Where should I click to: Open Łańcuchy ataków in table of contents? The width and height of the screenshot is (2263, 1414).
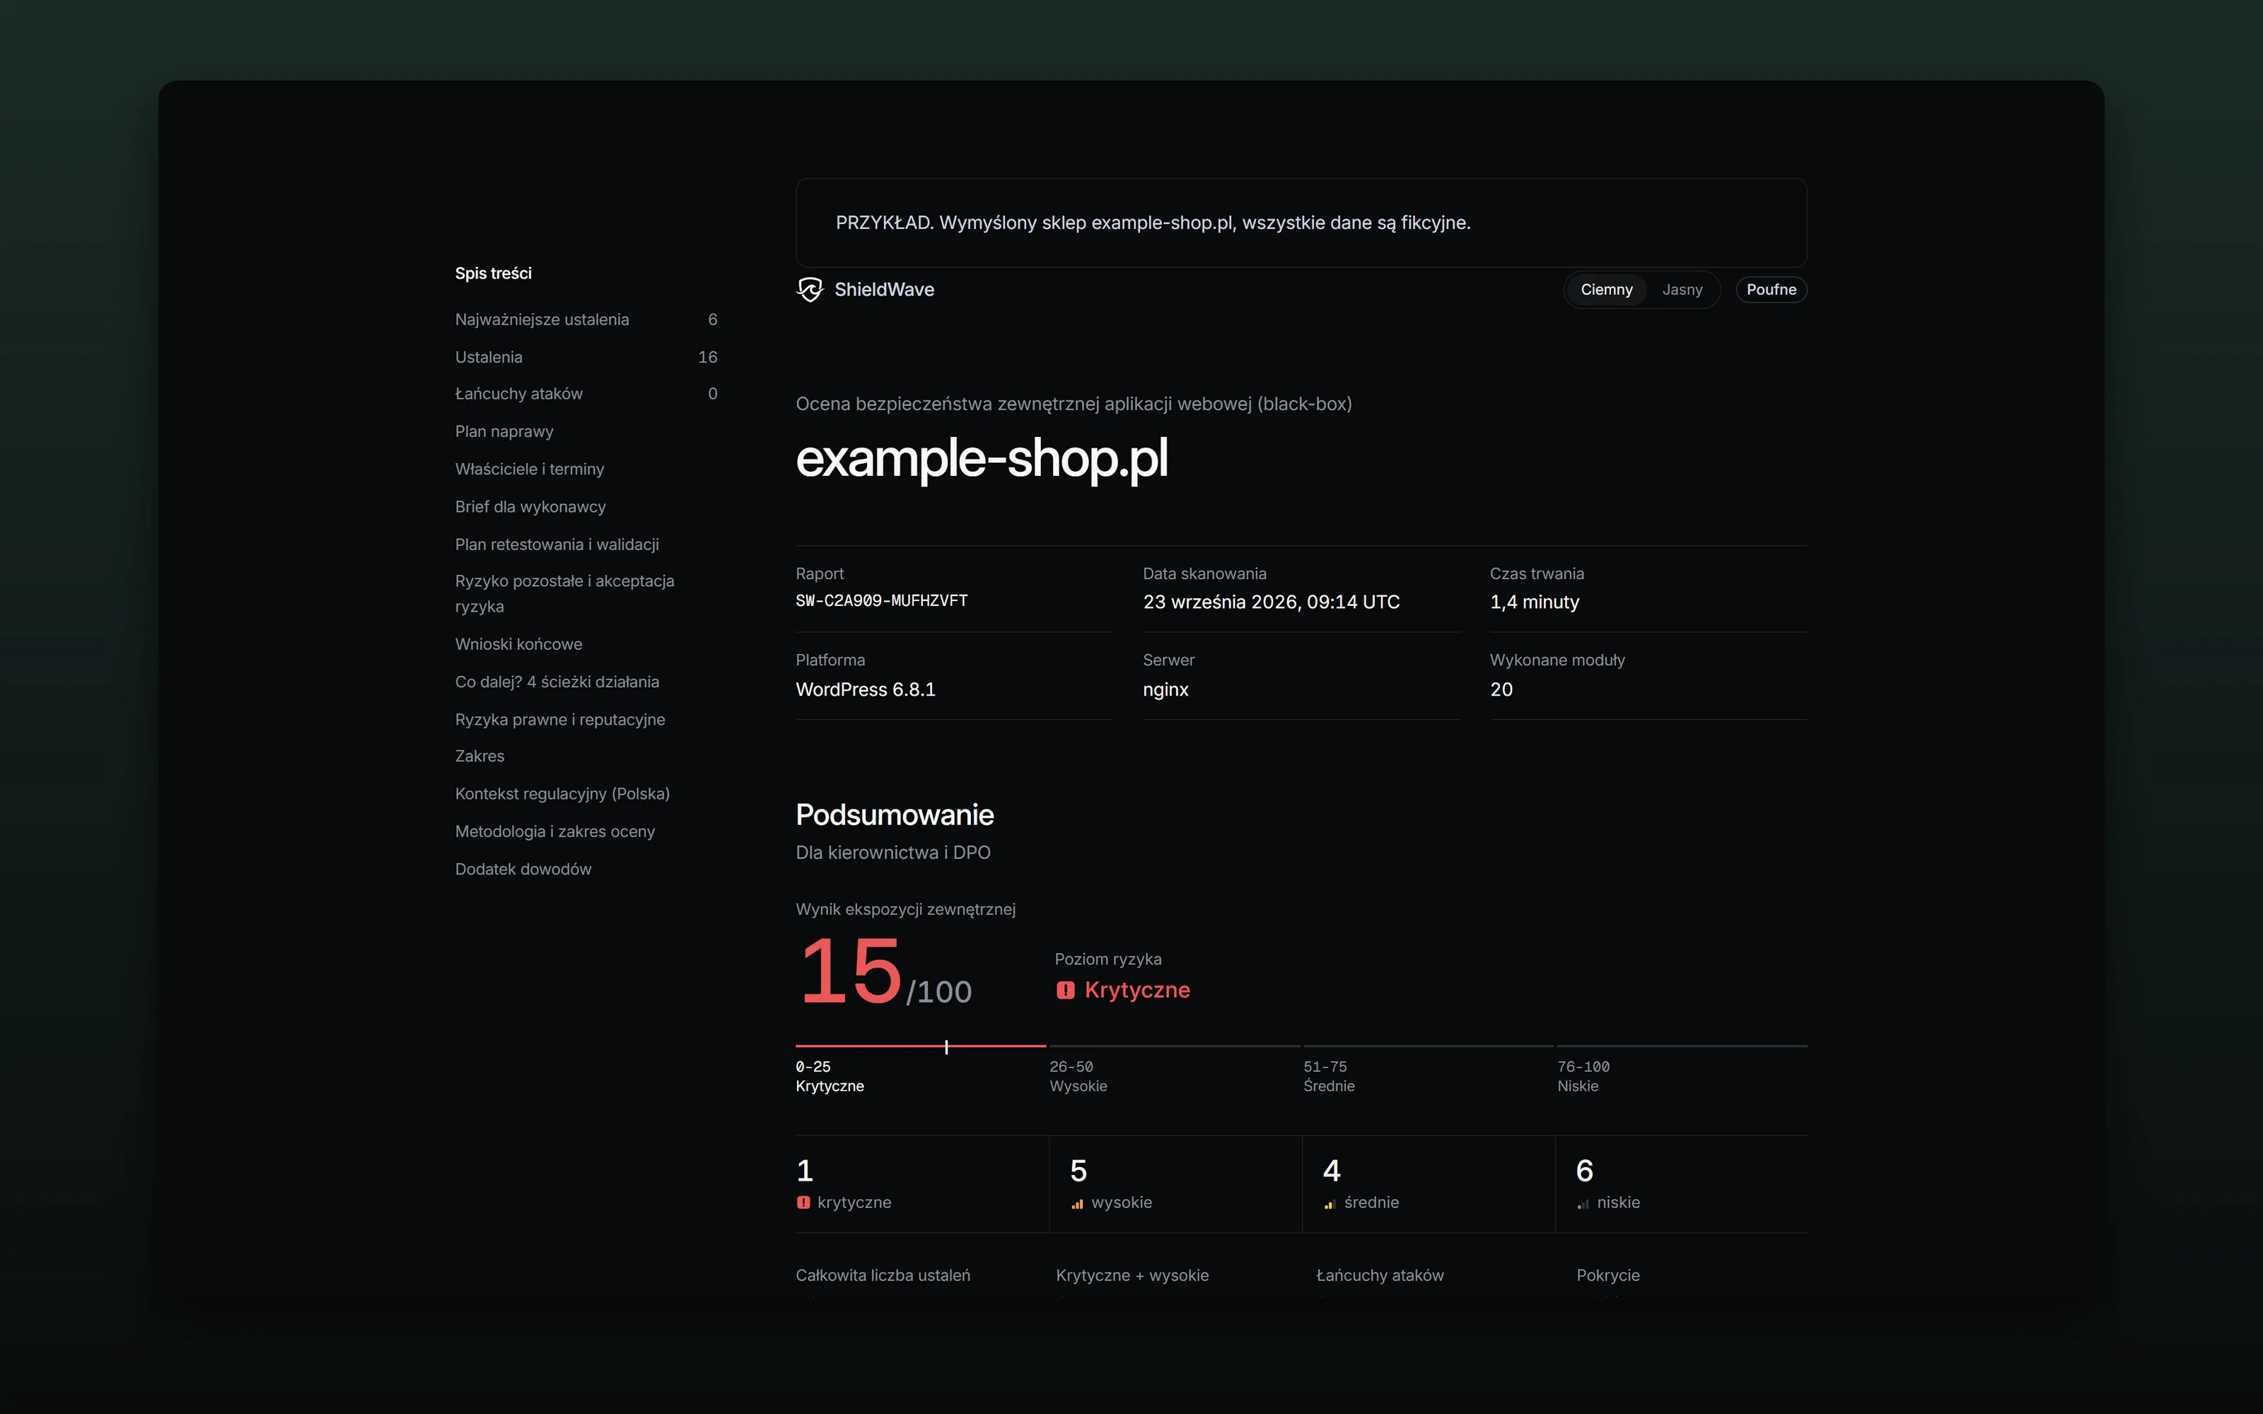(586, 394)
